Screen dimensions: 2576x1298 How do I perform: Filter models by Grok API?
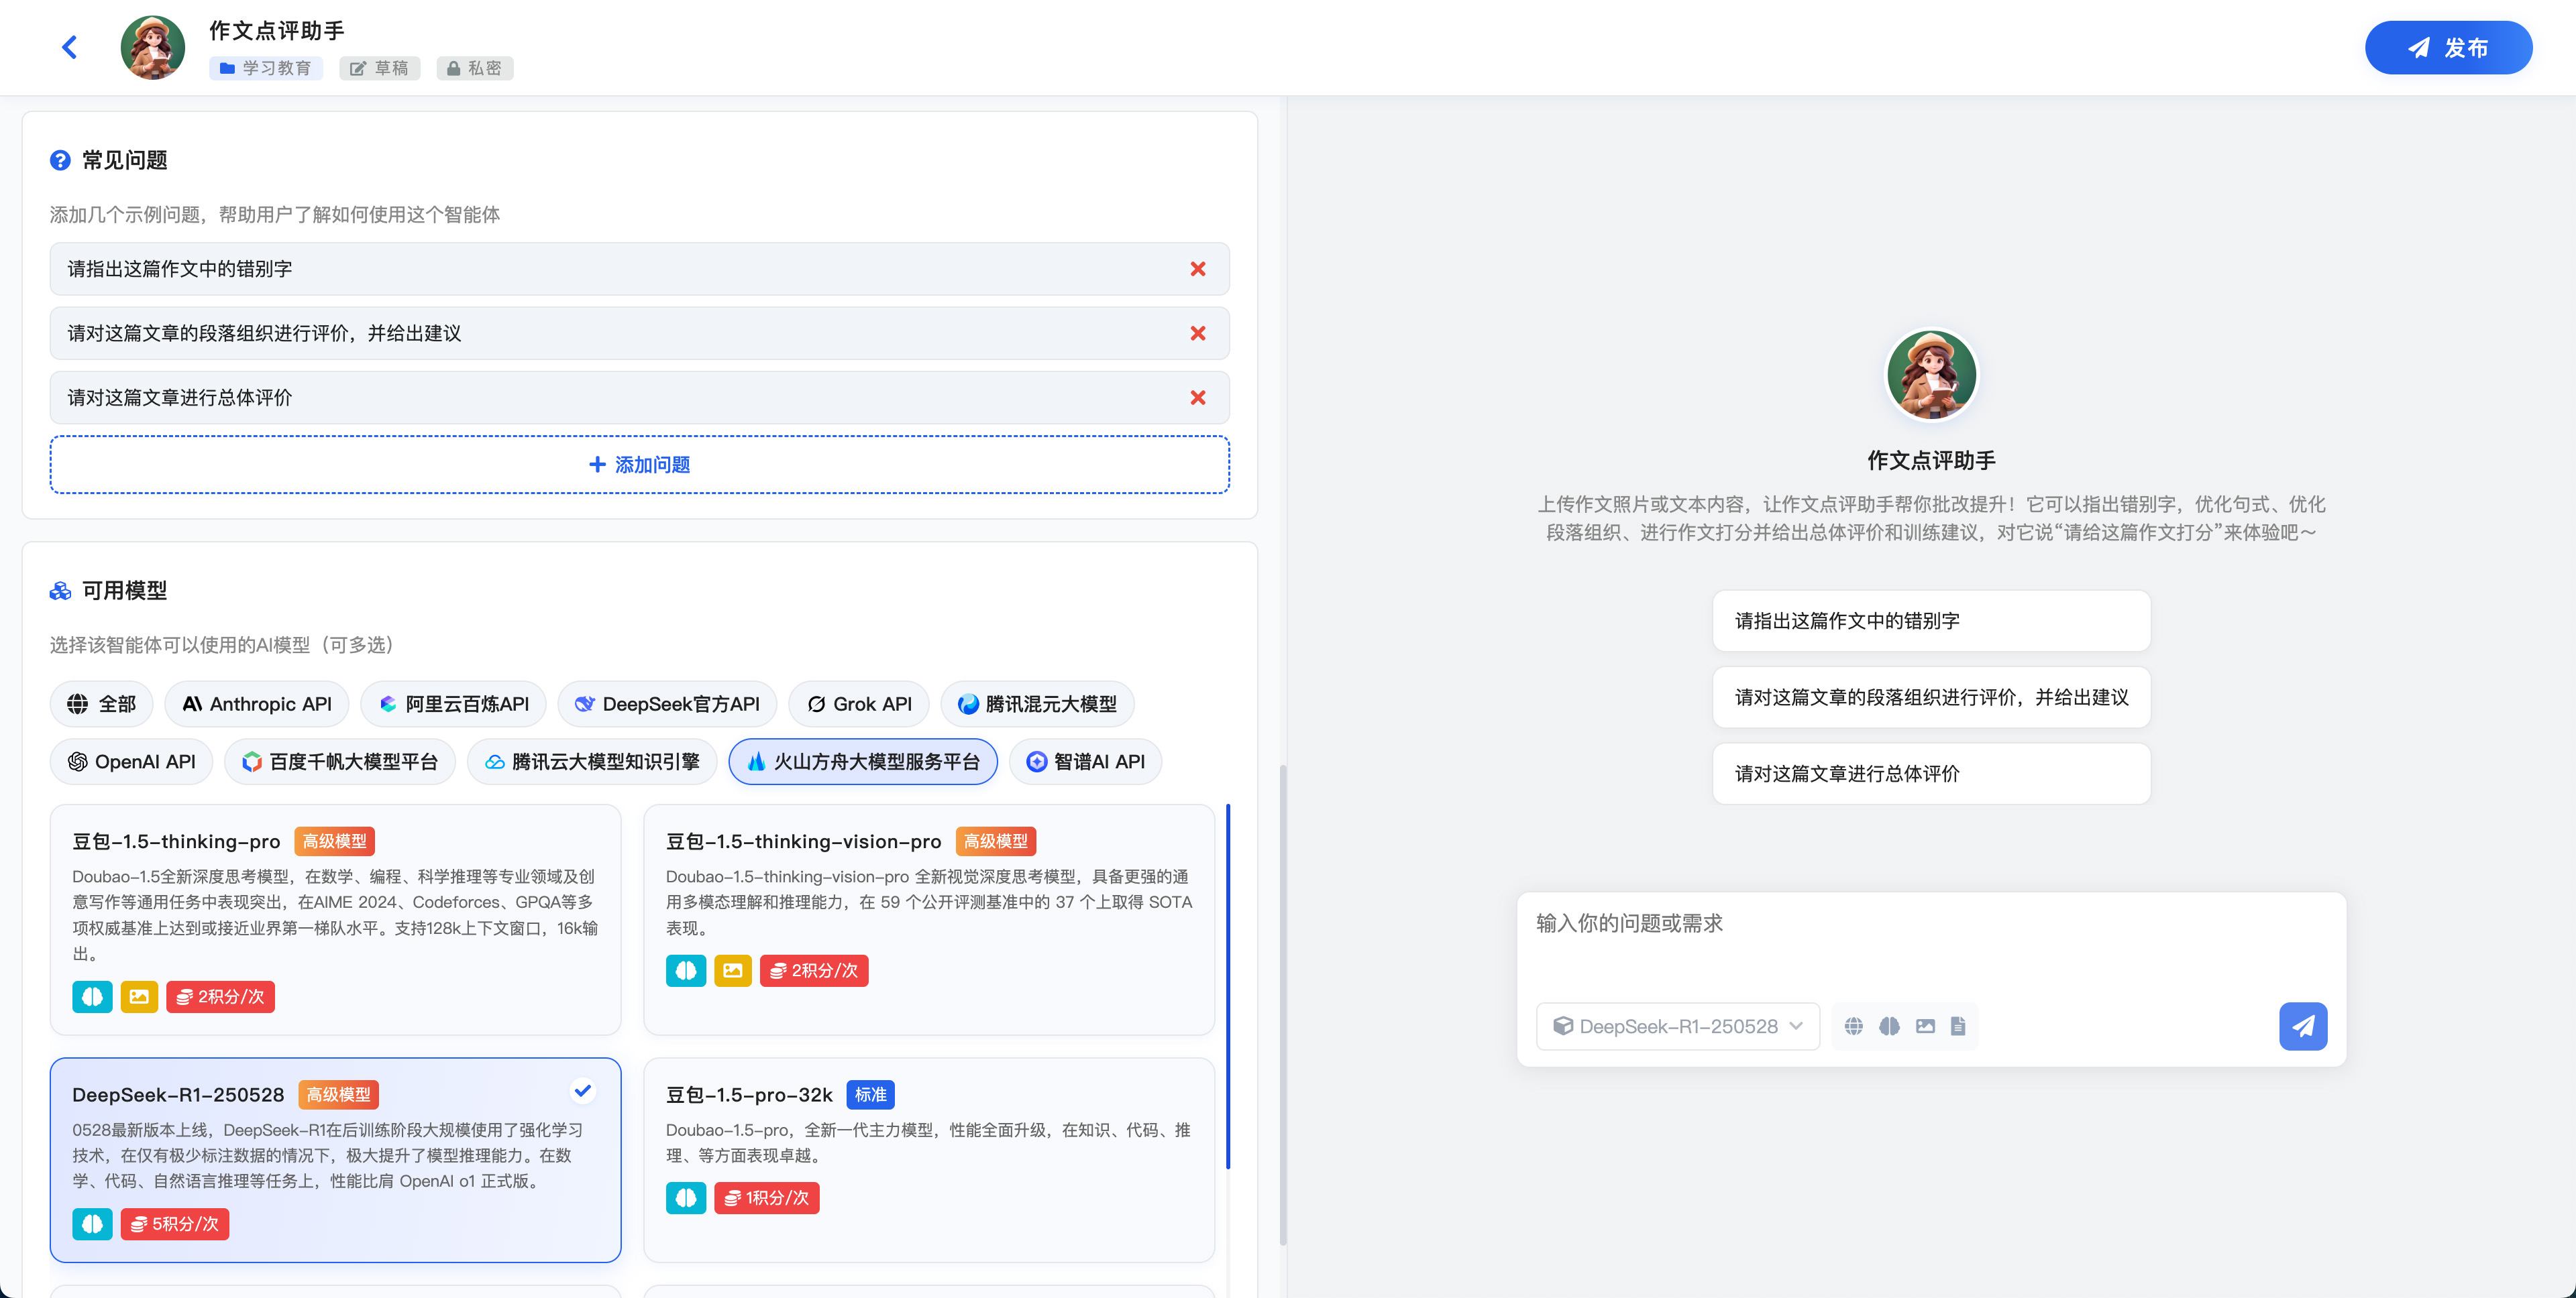click(x=859, y=703)
